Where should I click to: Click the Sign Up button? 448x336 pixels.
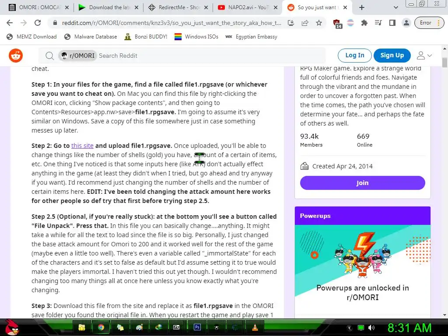coord(392,56)
